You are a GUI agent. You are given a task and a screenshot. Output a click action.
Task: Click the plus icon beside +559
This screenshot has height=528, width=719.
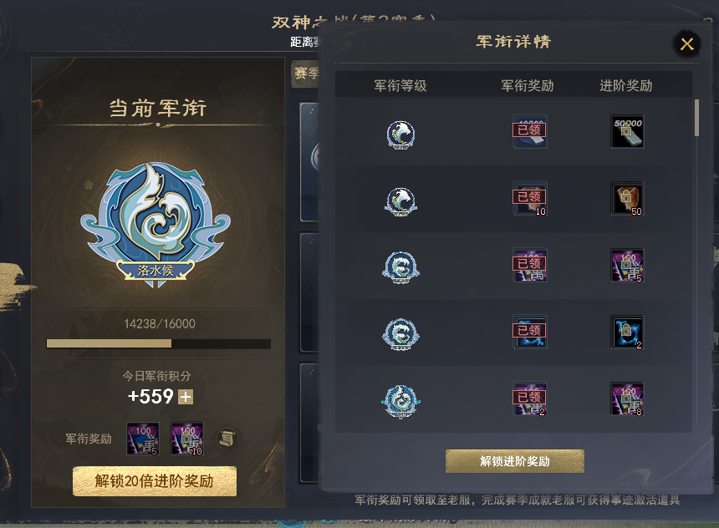(186, 397)
